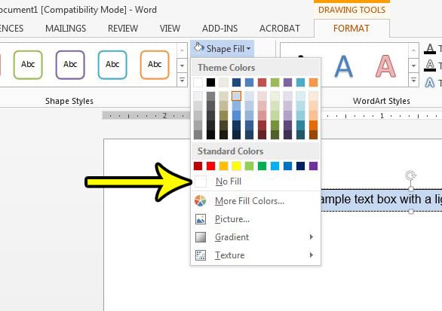Click the Text Effects glowing A icon
442x311 pixels.
point(430,83)
